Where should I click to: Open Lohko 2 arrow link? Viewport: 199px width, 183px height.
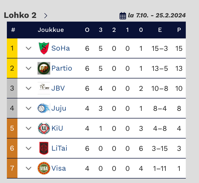tap(46, 16)
